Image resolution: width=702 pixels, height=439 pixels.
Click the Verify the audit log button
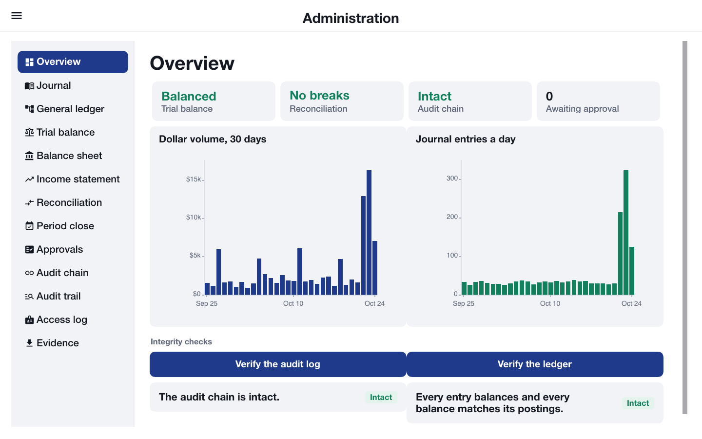click(x=278, y=364)
